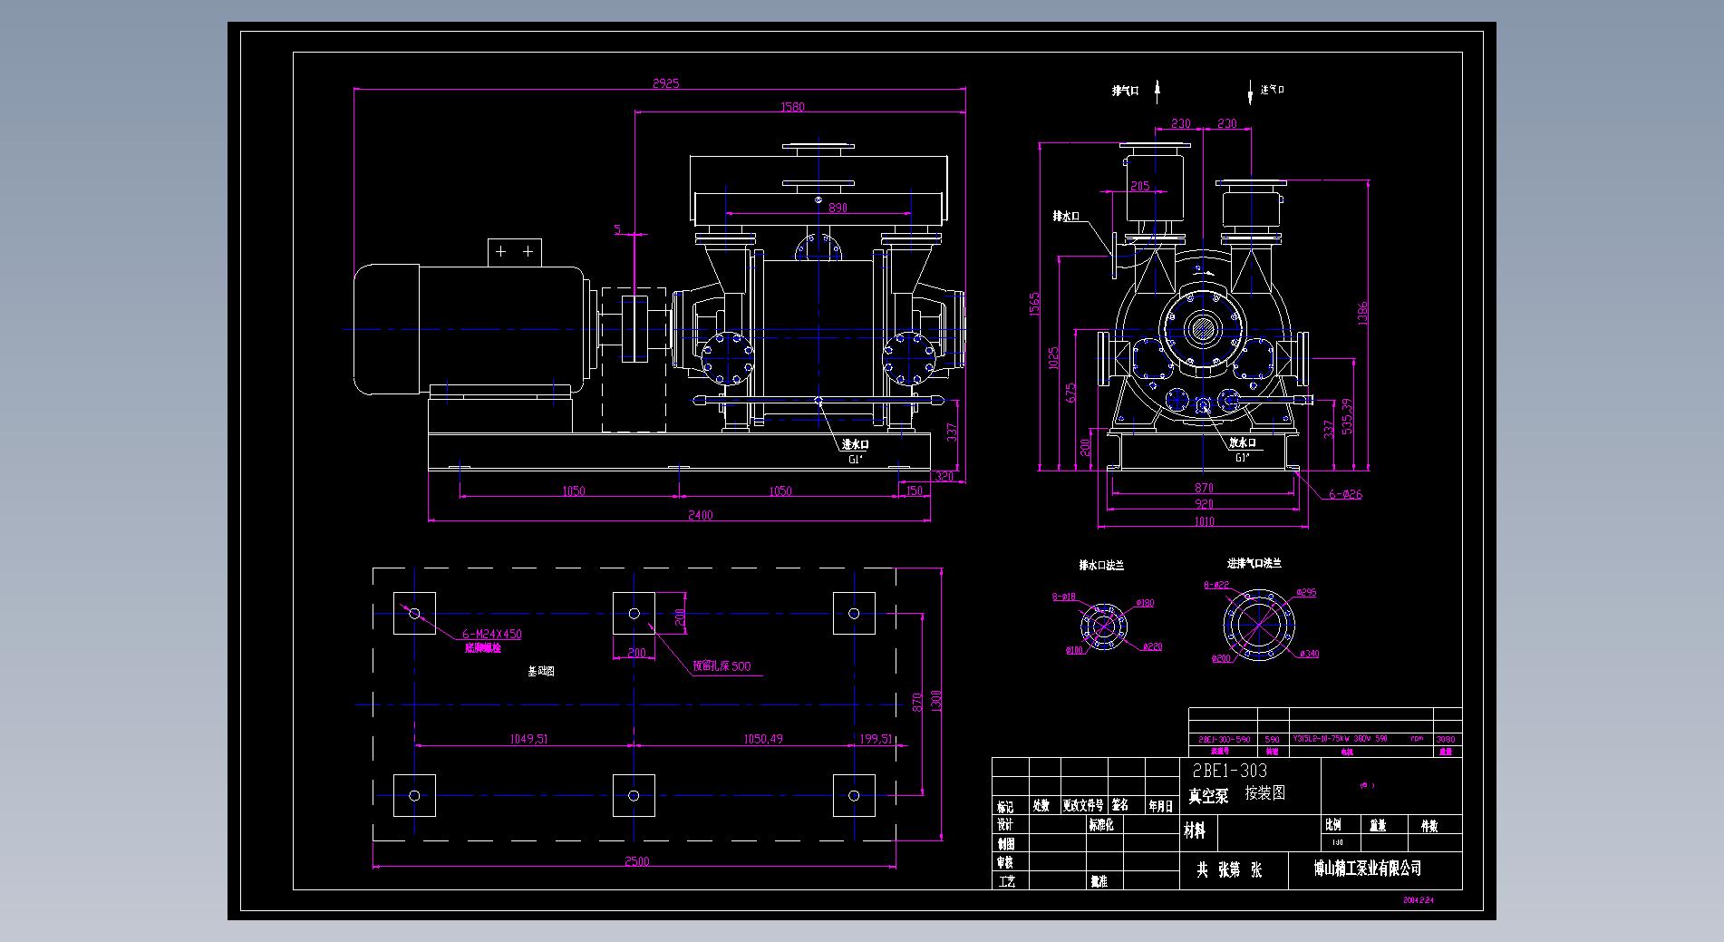Image resolution: width=1724 pixels, height=942 pixels.
Task: Select the 1580 dimension text
Action: click(x=792, y=107)
